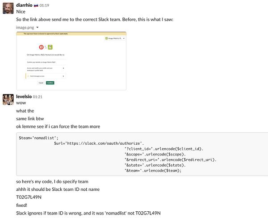
Task: Click levelsio's profile avatar
Action: click(8, 99)
